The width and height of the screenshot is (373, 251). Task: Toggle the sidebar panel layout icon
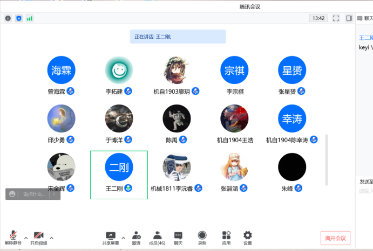[x=349, y=18]
